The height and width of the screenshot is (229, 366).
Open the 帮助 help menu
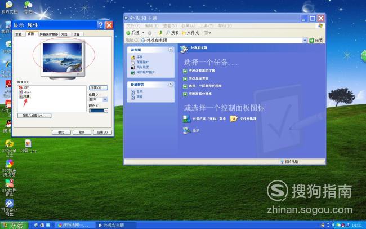pos(225,25)
